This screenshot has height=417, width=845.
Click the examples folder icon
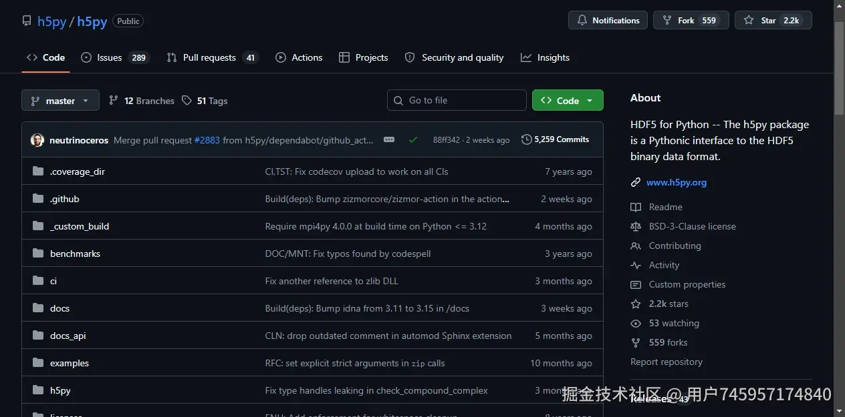click(x=38, y=363)
